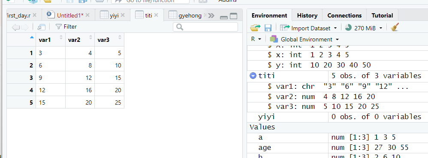Viewport: 428px width, 158px height.
Task: Show titi data in new window
Action: coord(41,27)
